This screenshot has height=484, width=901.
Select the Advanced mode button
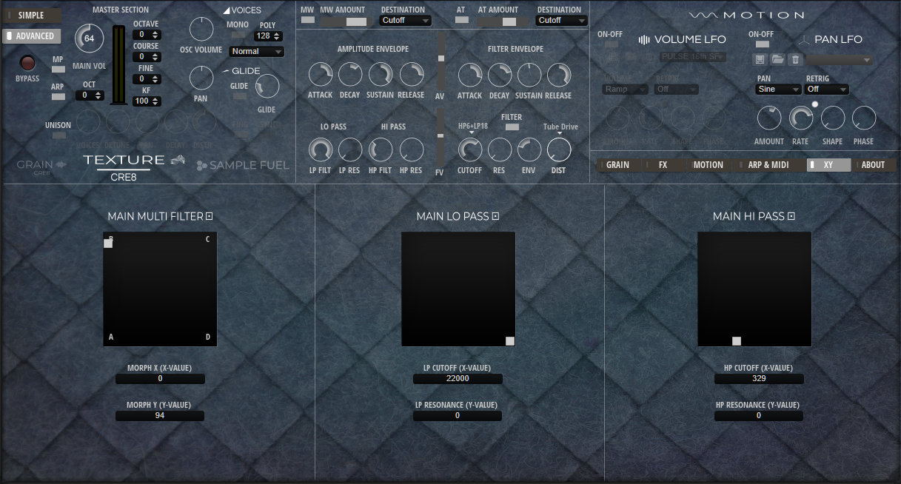tap(32, 36)
